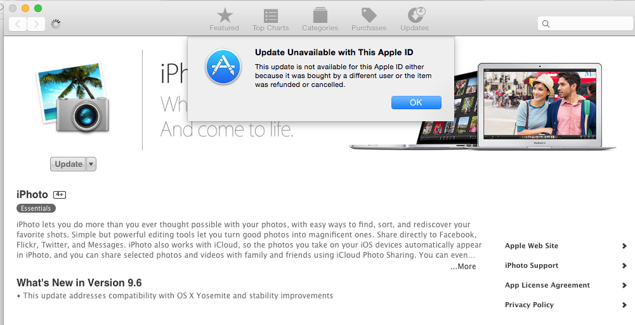The height and width of the screenshot is (325, 635).
Task: Open the Privacy Policy link
Action: [x=529, y=305]
